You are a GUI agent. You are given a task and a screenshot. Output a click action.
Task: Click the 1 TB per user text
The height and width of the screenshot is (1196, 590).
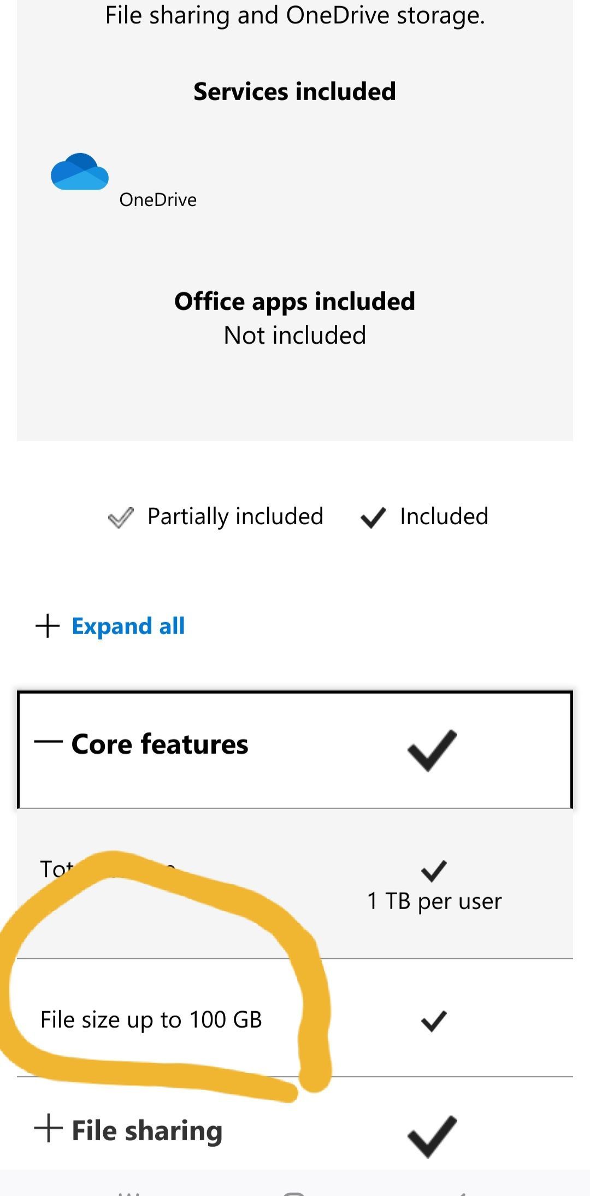[x=434, y=901]
